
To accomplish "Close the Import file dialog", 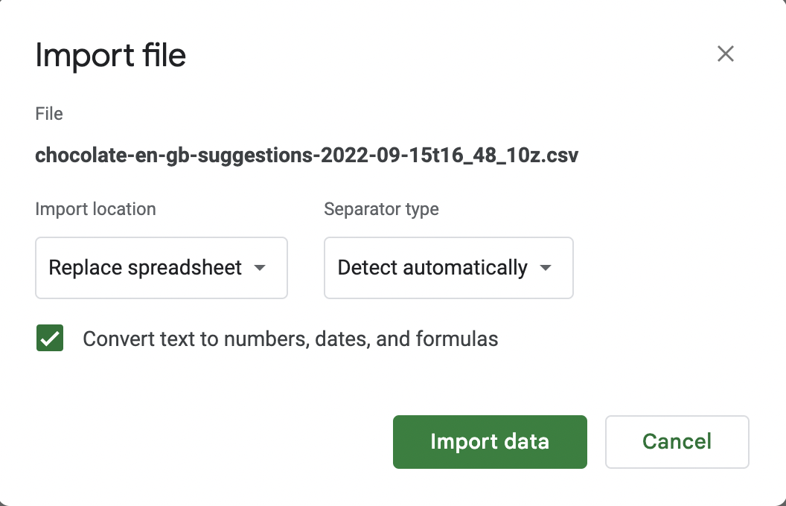I will [725, 54].
